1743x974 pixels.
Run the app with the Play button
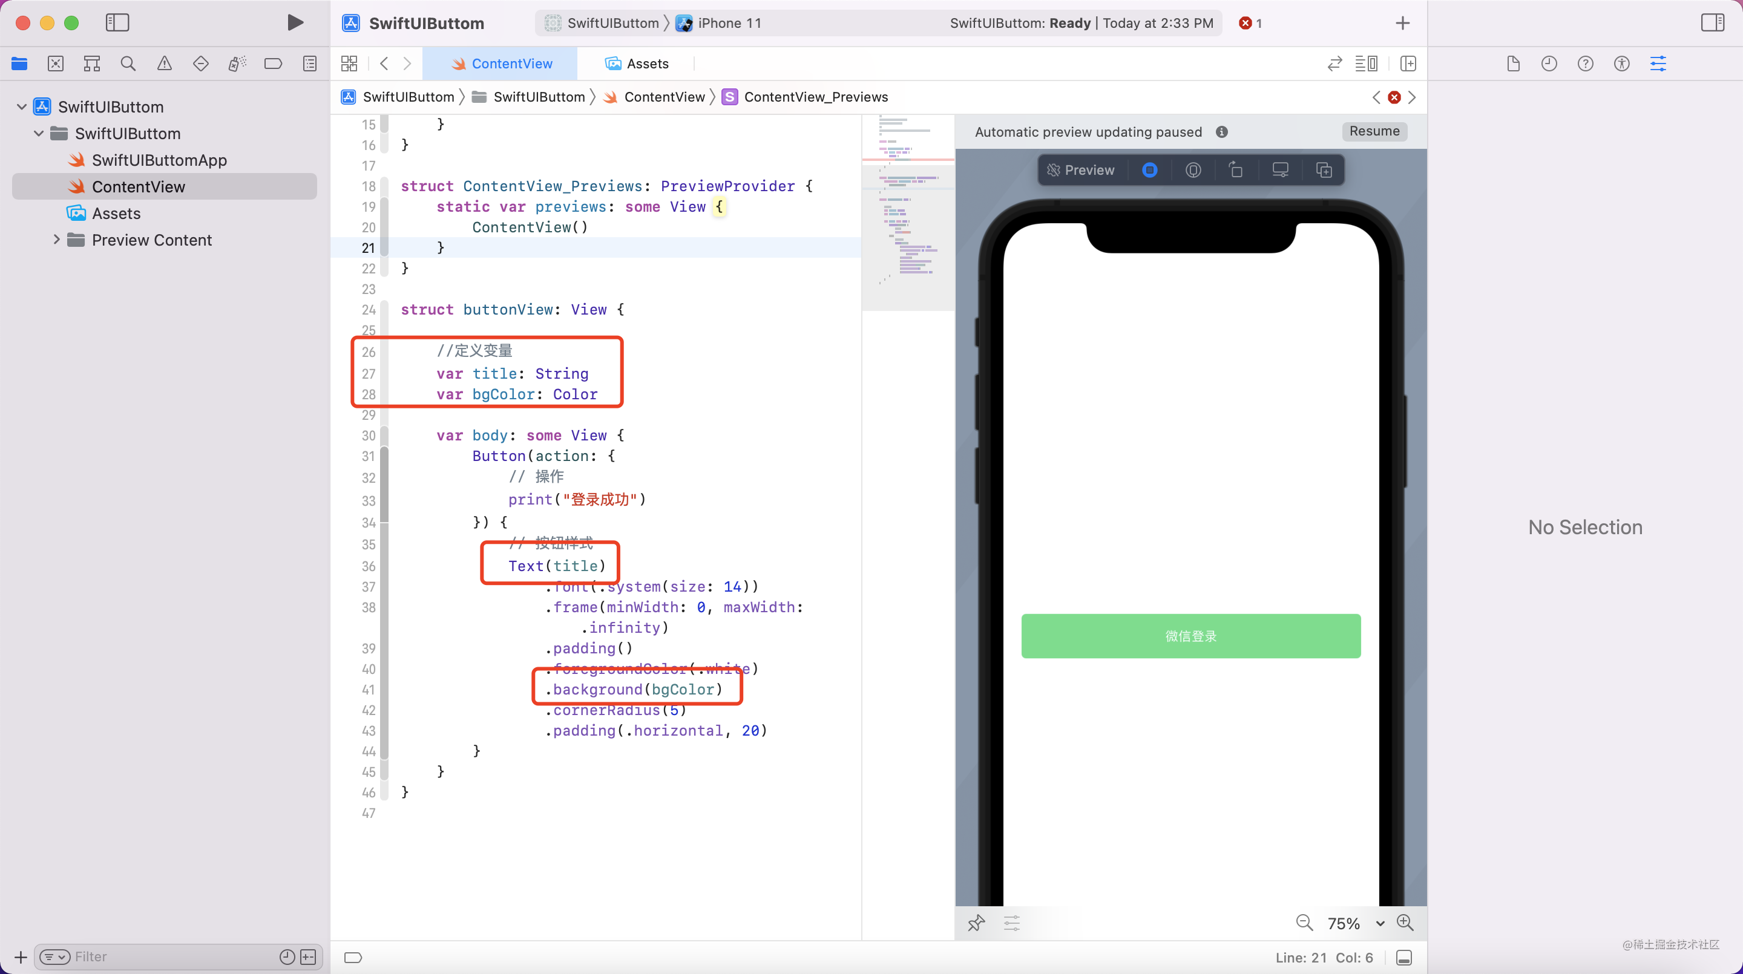(x=295, y=22)
